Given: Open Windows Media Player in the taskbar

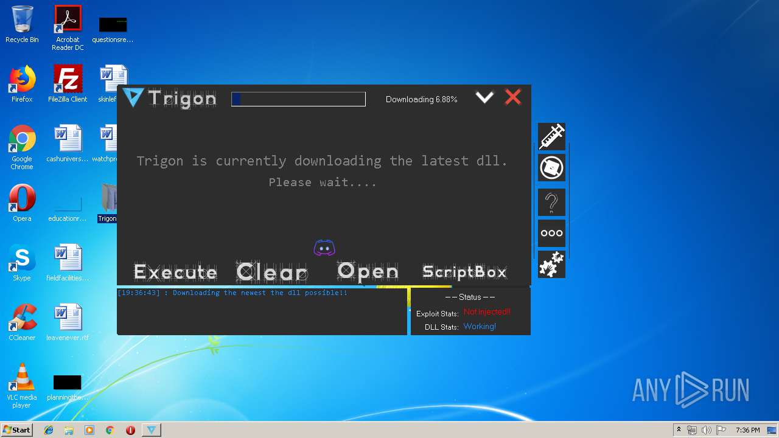Looking at the screenshot, I should 89,430.
